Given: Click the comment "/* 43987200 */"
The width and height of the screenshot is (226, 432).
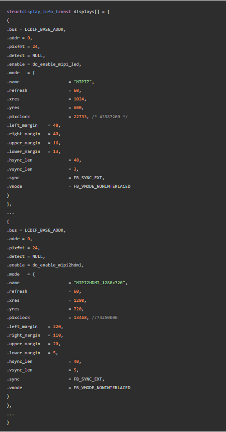Looking at the screenshot, I should point(110,117).
